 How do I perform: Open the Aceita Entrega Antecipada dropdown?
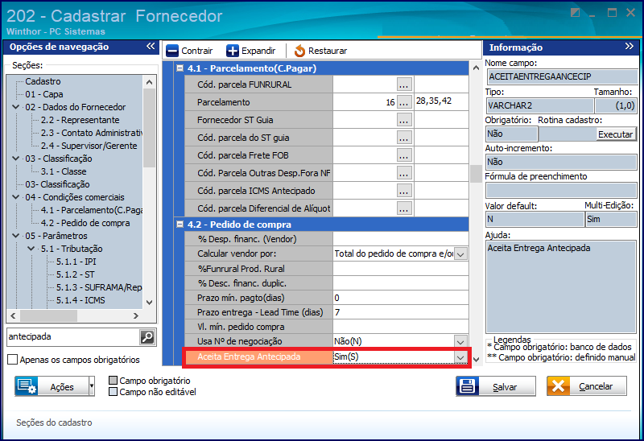click(x=460, y=357)
